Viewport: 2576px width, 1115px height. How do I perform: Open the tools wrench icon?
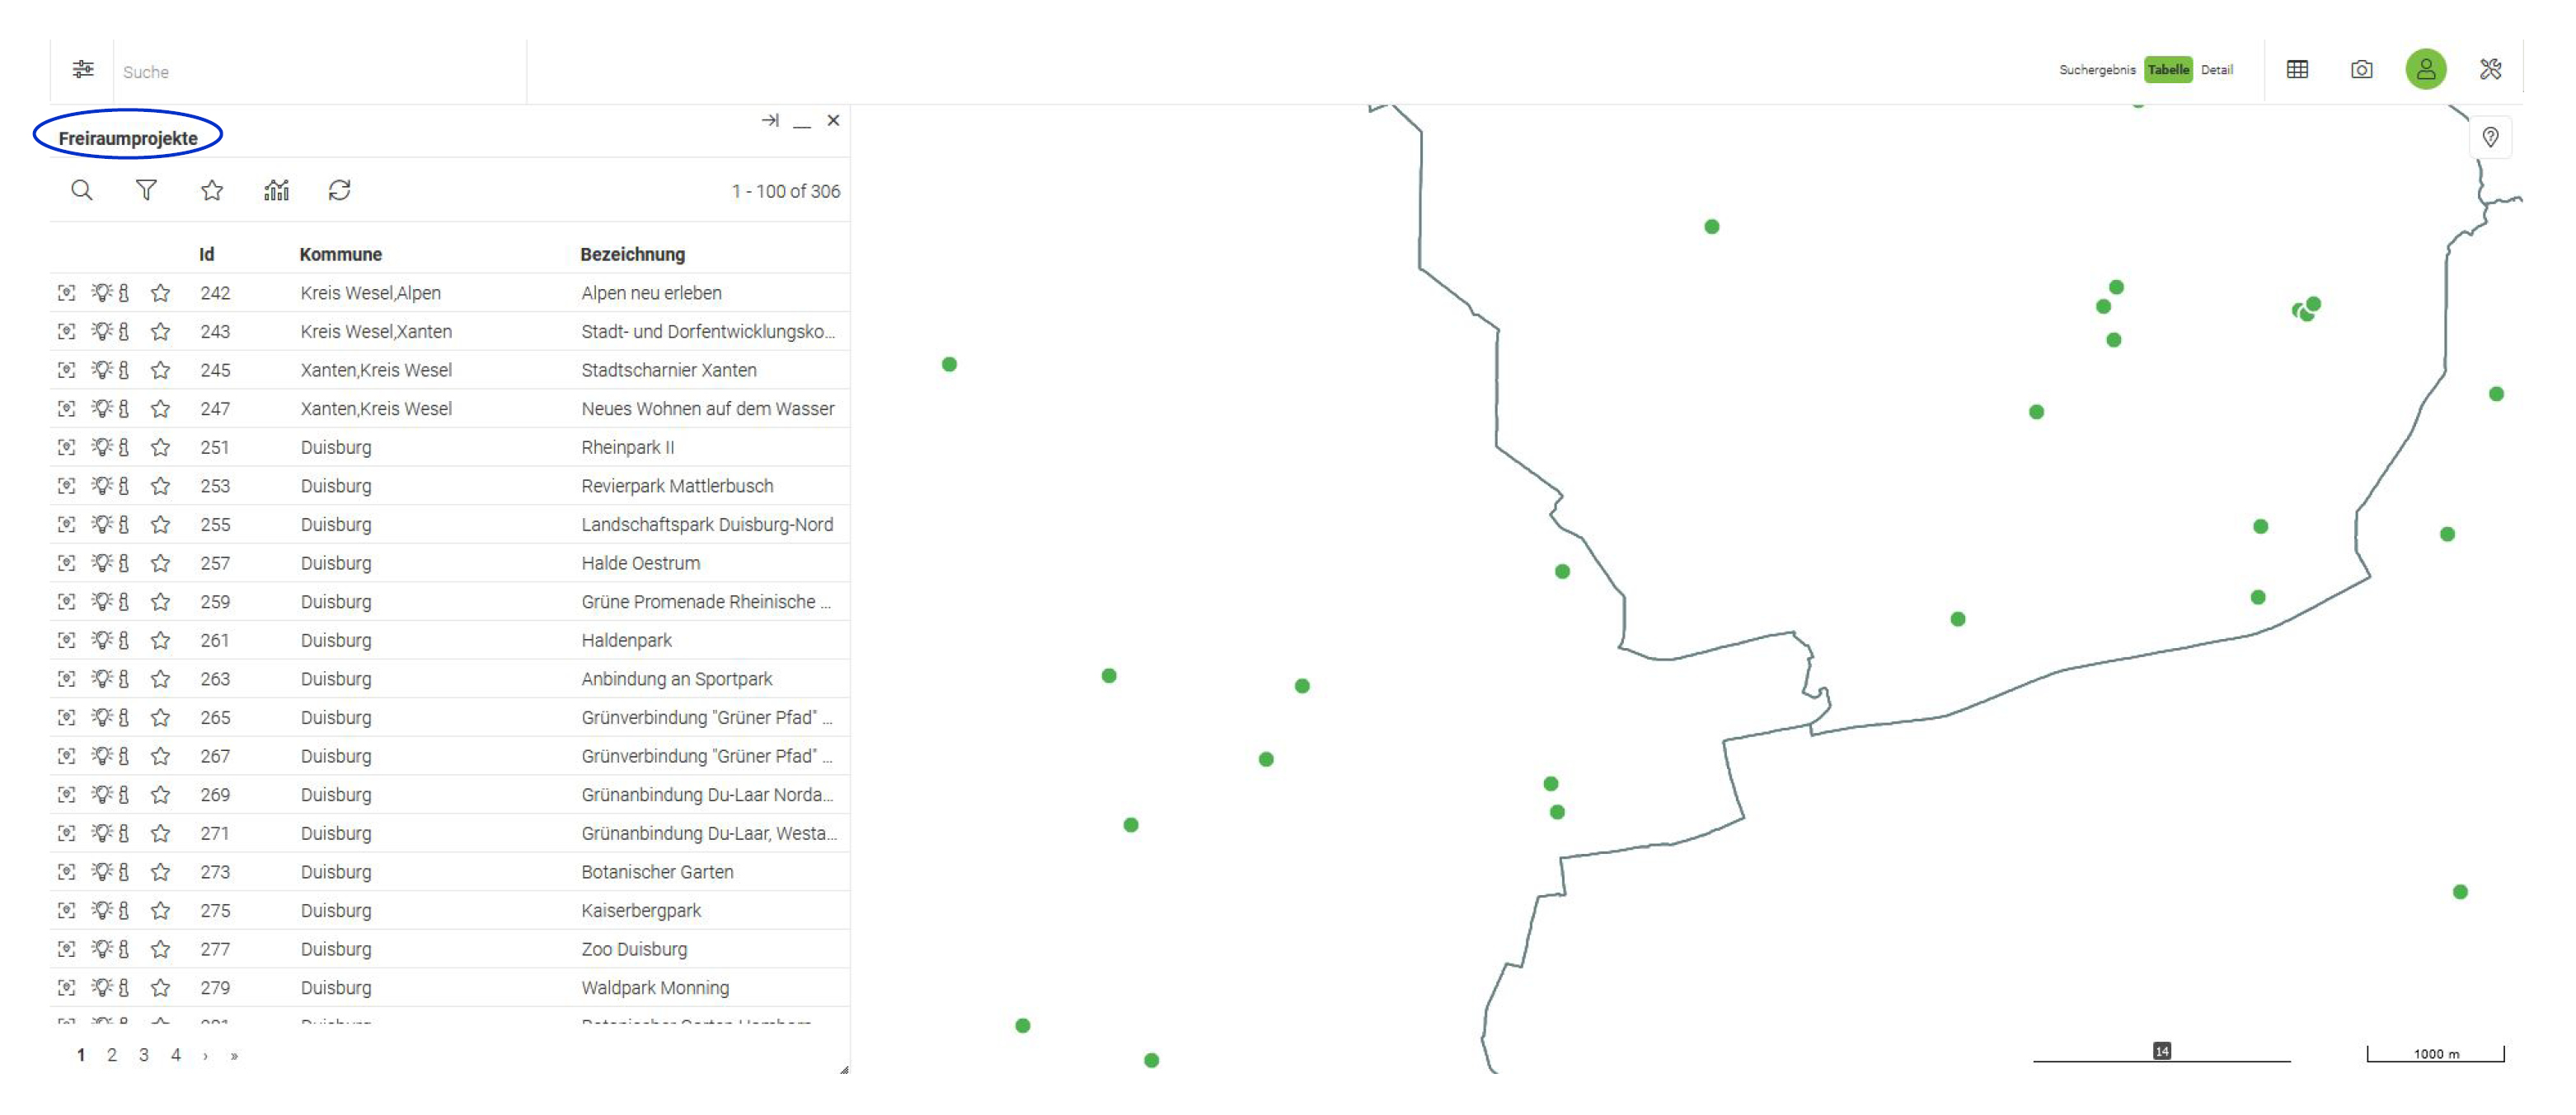pyautogui.click(x=2490, y=70)
